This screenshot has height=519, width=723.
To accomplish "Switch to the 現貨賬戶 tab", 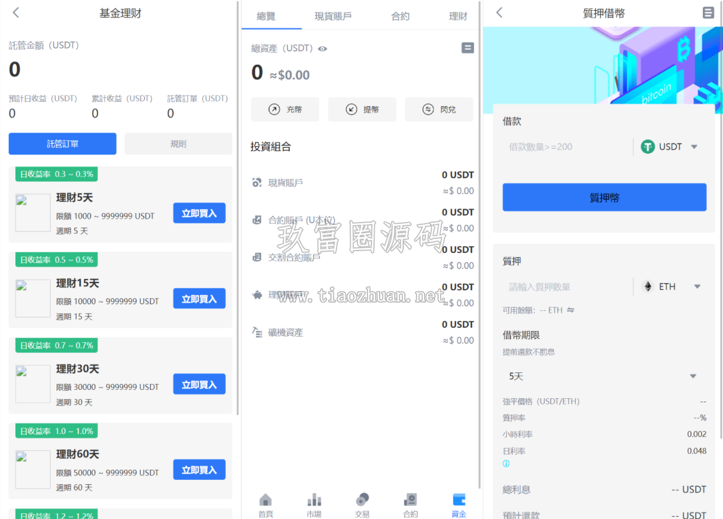I will coord(333,16).
